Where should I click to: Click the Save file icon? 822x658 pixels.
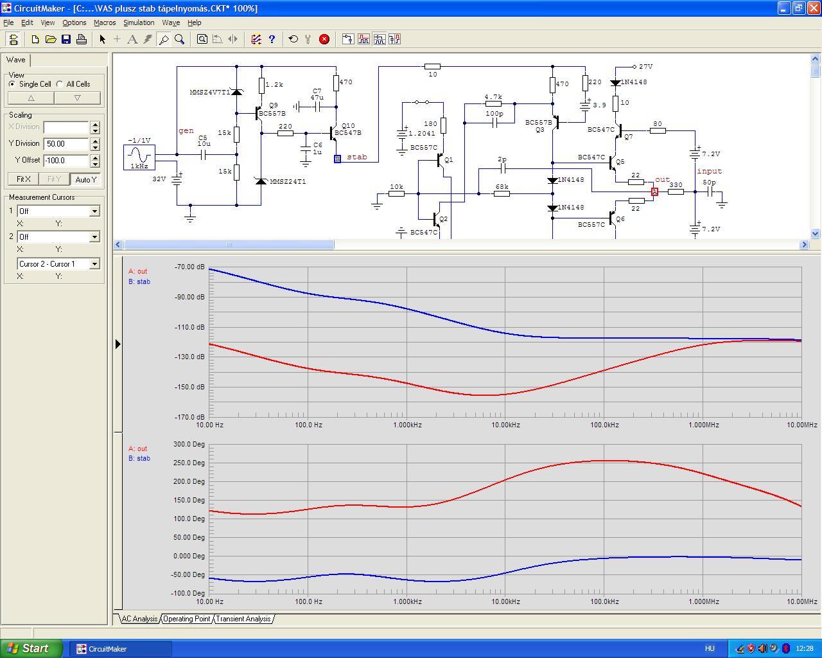[x=66, y=39]
